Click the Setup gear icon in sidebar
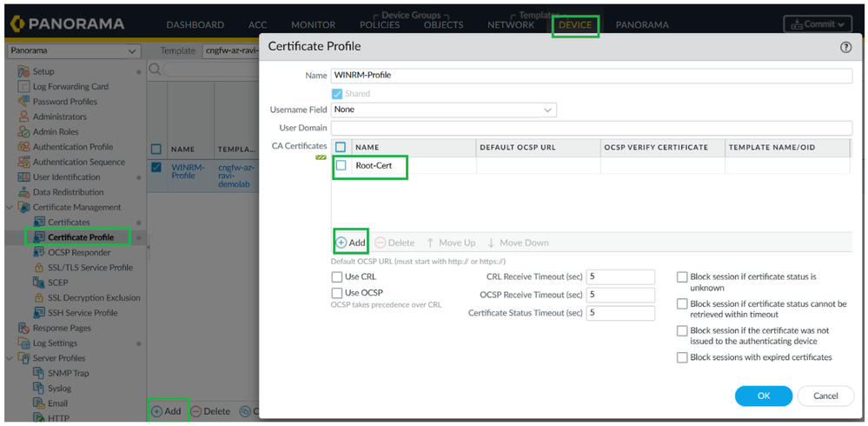Viewport: 868px width, 426px height. point(23,71)
